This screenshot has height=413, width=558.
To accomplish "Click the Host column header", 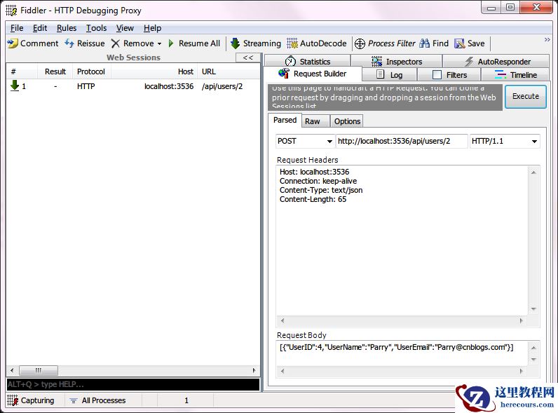I will [x=155, y=72].
